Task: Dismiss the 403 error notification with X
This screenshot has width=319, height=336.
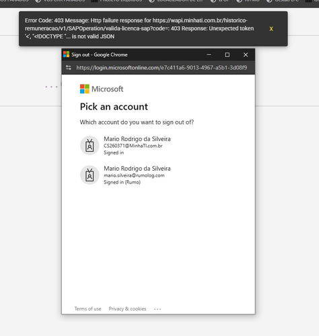Action: (x=271, y=29)
